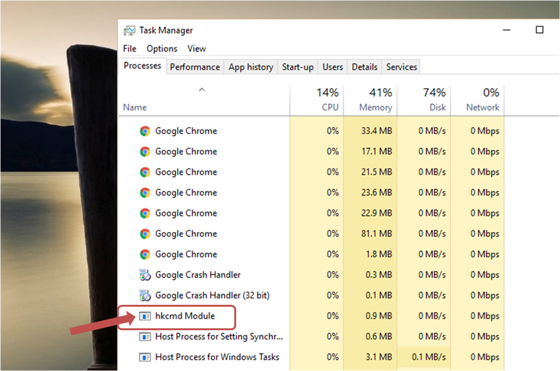This screenshot has height=371, width=560.
Task: Open the Options menu
Action: pyautogui.click(x=162, y=49)
